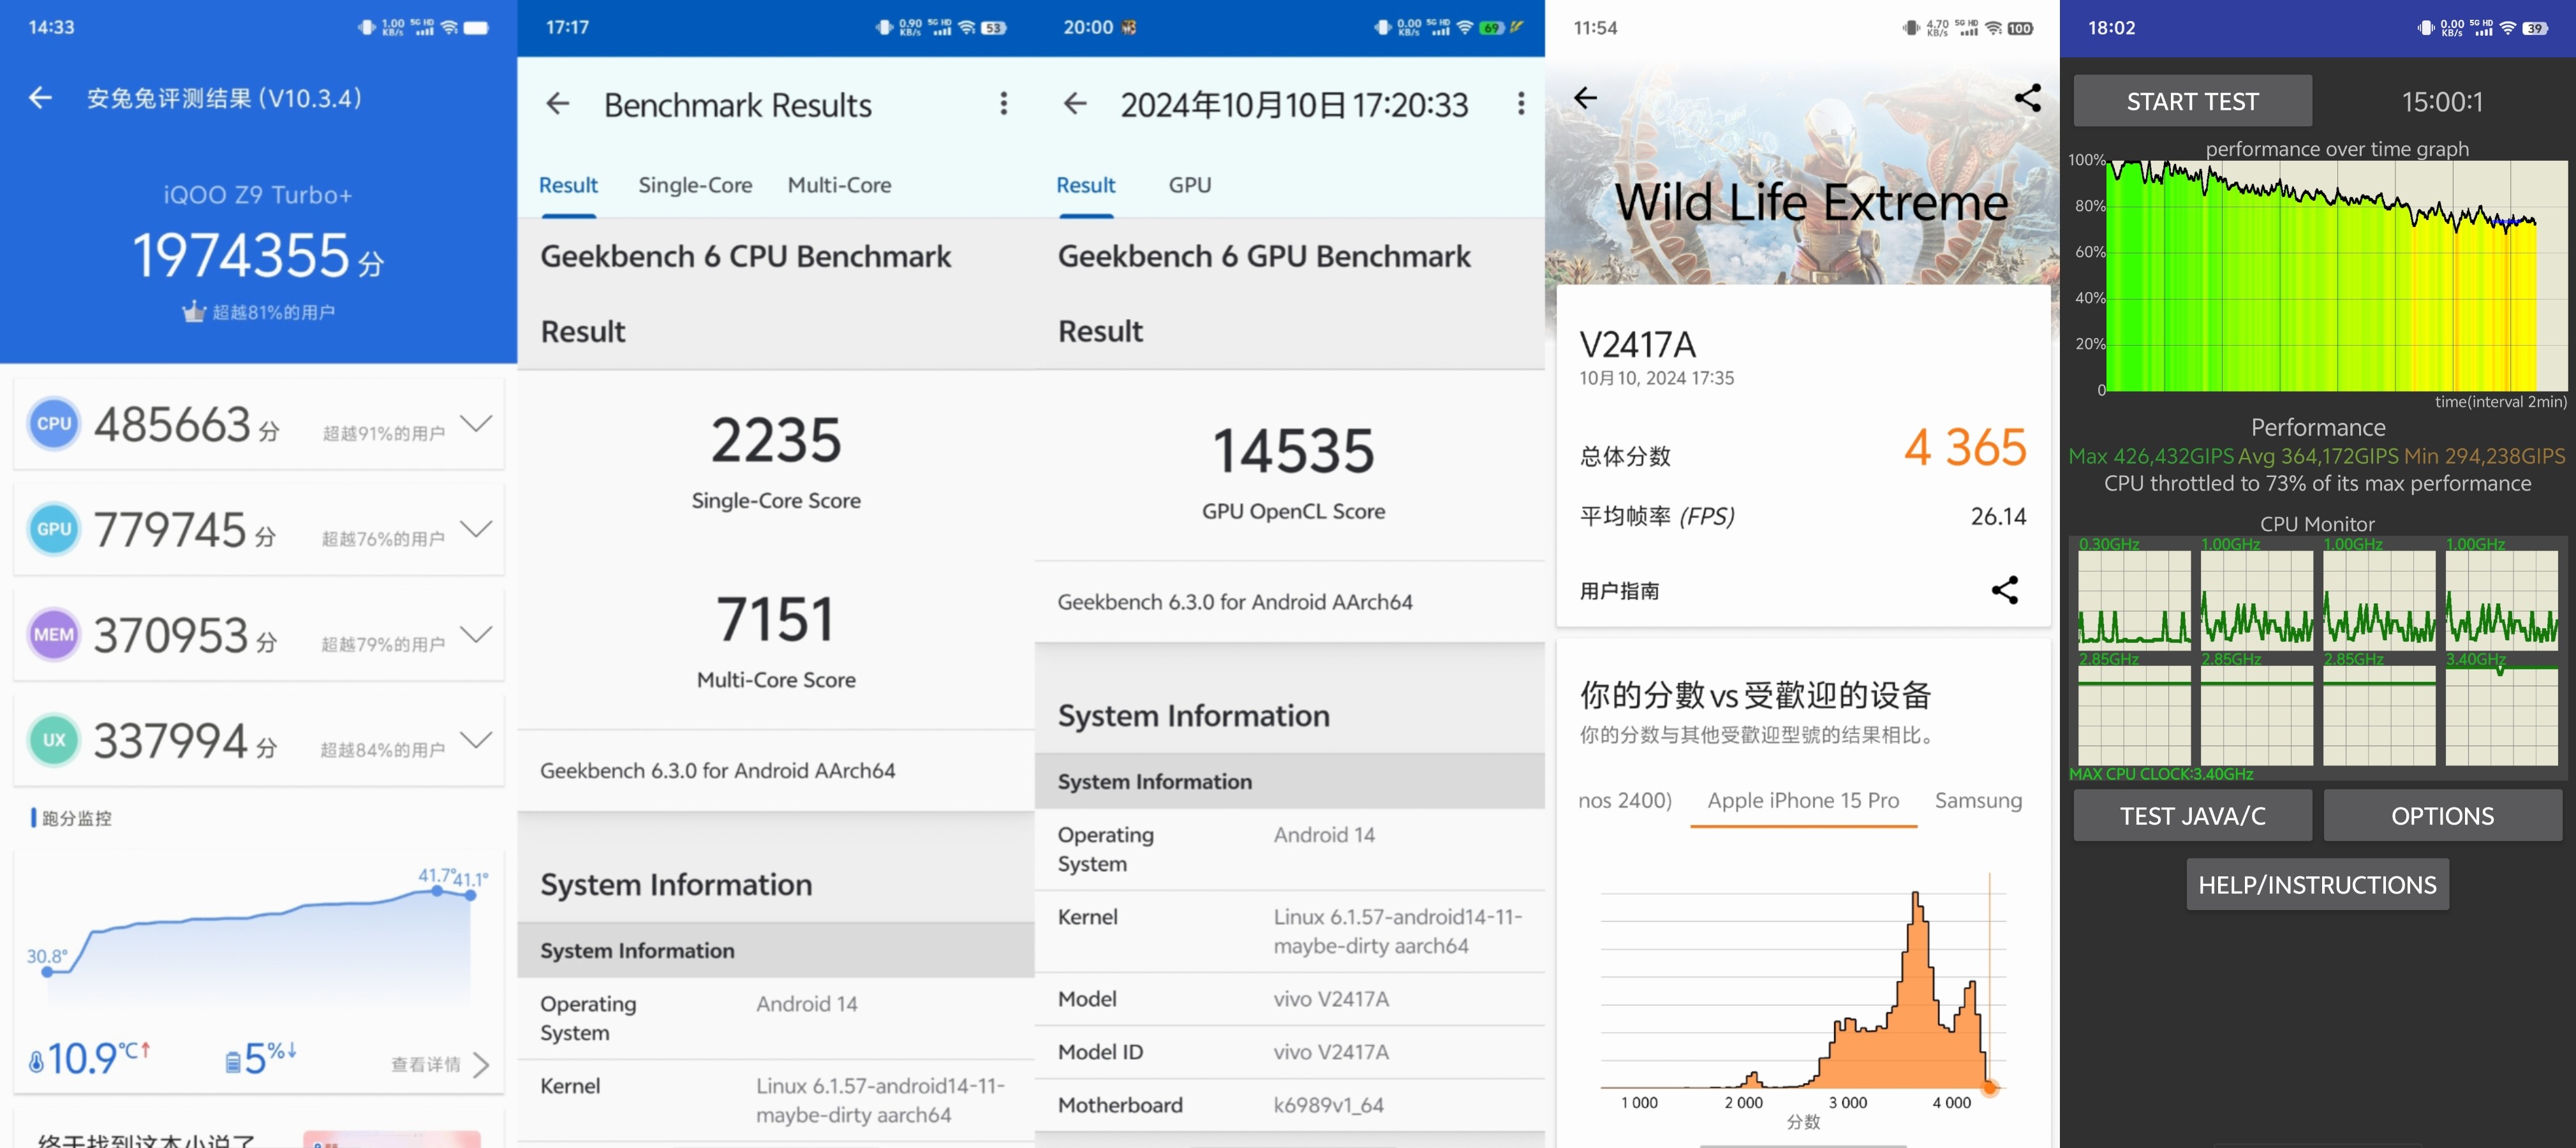Viewport: 2576px width, 1148px height.
Task: Go back from Benchmark Results screen
Action: click(558, 104)
